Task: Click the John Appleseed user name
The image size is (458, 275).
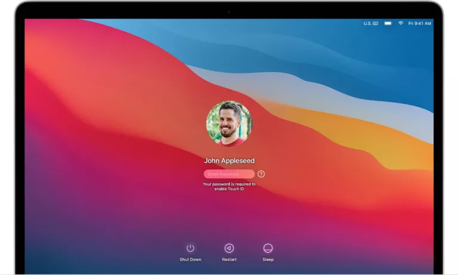Action: coord(229,160)
